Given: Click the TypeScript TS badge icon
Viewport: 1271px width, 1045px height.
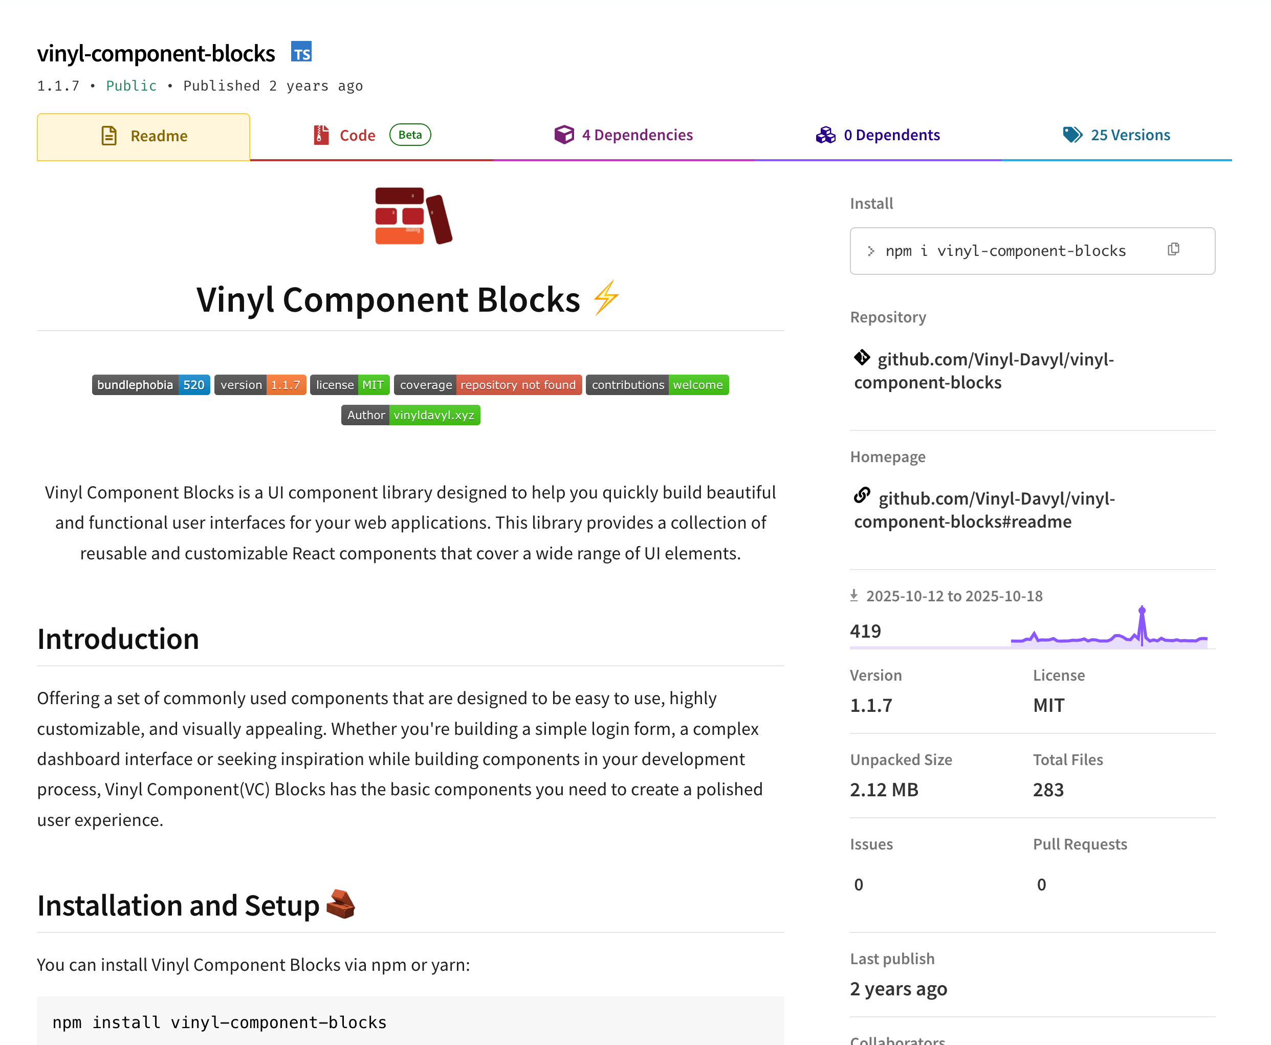Looking at the screenshot, I should [x=301, y=52].
